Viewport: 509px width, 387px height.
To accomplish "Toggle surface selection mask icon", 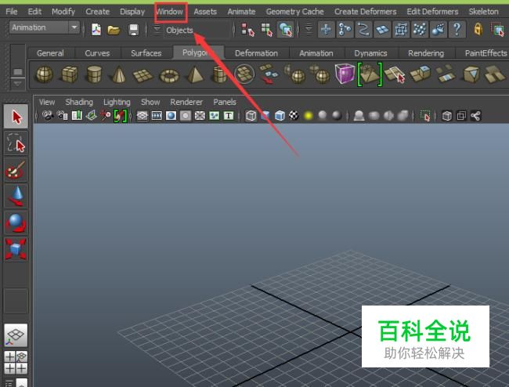I will [x=382, y=30].
